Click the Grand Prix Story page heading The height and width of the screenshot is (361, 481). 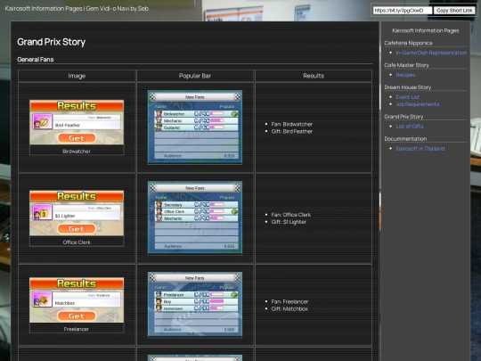[52, 42]
